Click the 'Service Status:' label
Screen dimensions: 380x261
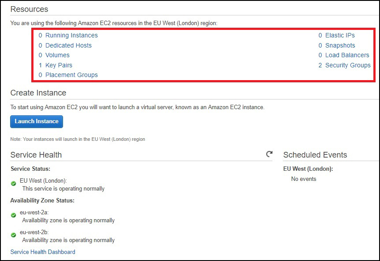(x=30, y=169)
